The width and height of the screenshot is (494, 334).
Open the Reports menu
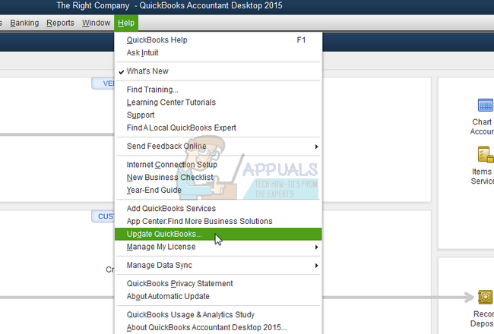coord(60,23)
